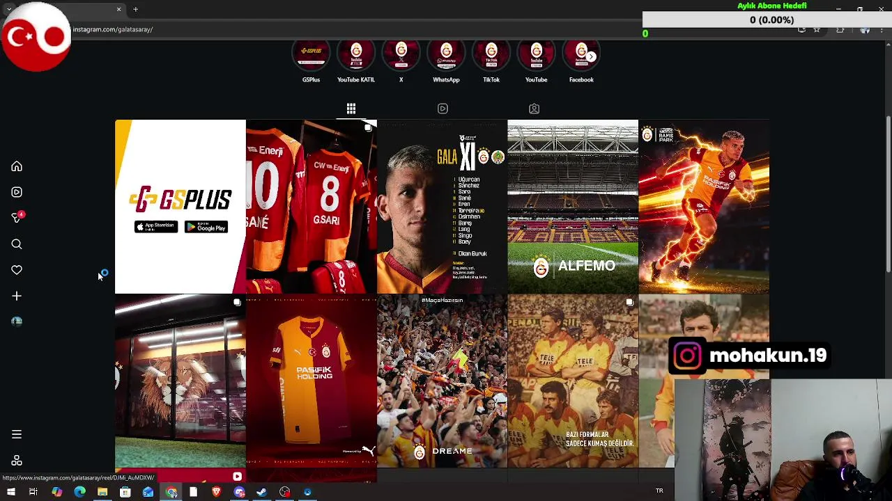Click the page vertical scrollbar

click(888, 195)
